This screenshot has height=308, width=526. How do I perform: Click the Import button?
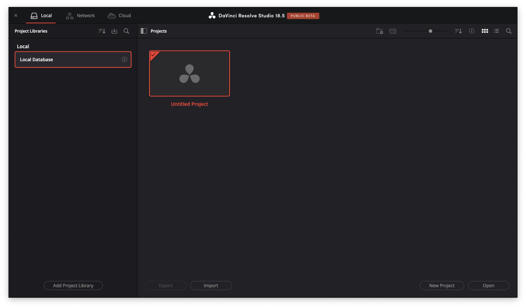(211, 285)
